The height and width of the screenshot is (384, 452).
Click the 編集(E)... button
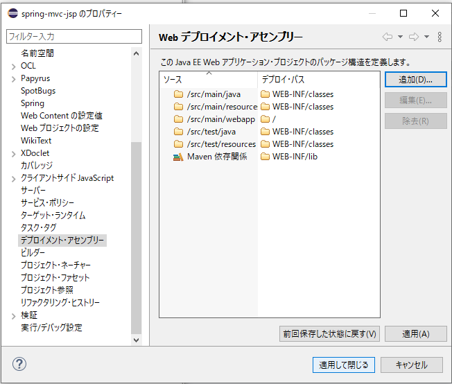[x=416, y=101]
